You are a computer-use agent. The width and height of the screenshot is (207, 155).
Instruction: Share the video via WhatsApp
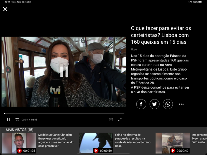(168, 104)
